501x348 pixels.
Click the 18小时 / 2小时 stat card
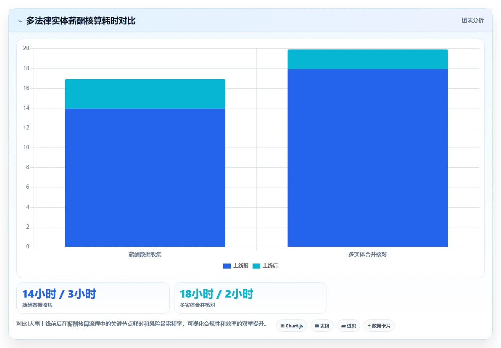pyautogui.click(x=250, y=298)
